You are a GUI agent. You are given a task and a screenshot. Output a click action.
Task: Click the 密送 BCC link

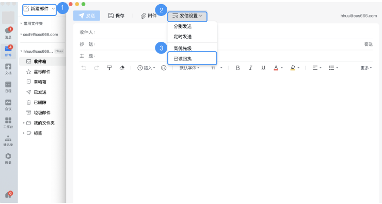point(369,44)
